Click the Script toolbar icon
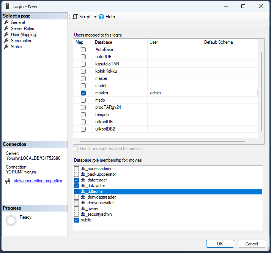The width and height of the screenshot is (271, 253). click(x=75, y=17)
